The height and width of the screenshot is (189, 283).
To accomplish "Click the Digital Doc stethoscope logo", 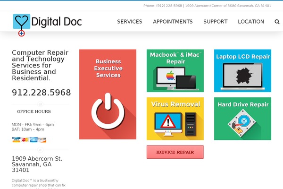I will pos(47,25).
